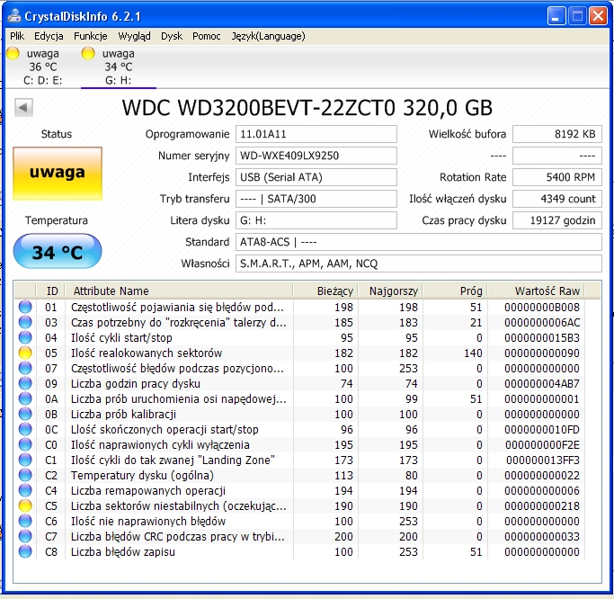
Task: Click blue status icon of attribute 07
Action: [25, 368]
